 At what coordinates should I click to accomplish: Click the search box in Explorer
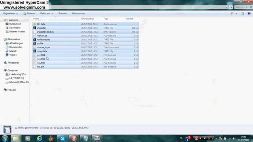[243, 7]
